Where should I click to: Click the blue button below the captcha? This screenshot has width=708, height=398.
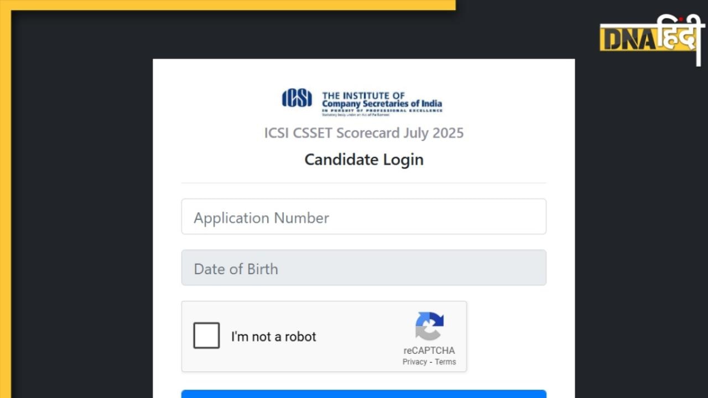click(364, 394)
